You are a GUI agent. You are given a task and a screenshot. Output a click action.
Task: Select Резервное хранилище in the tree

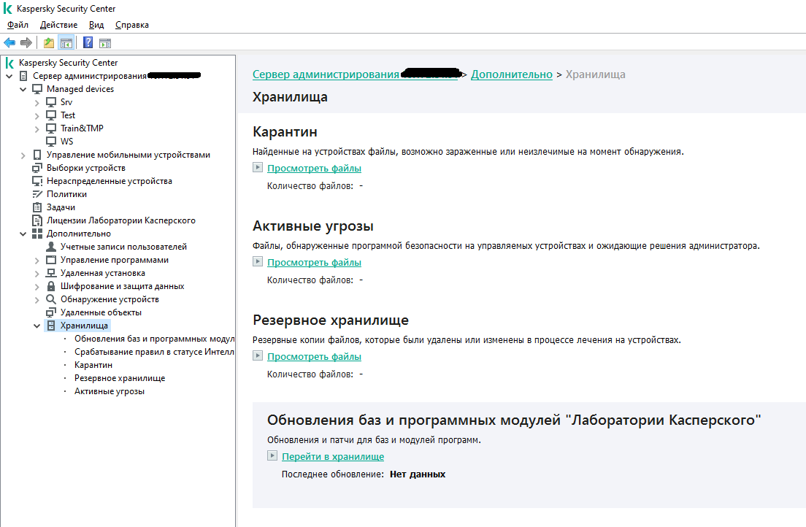[x=120, y=378]
